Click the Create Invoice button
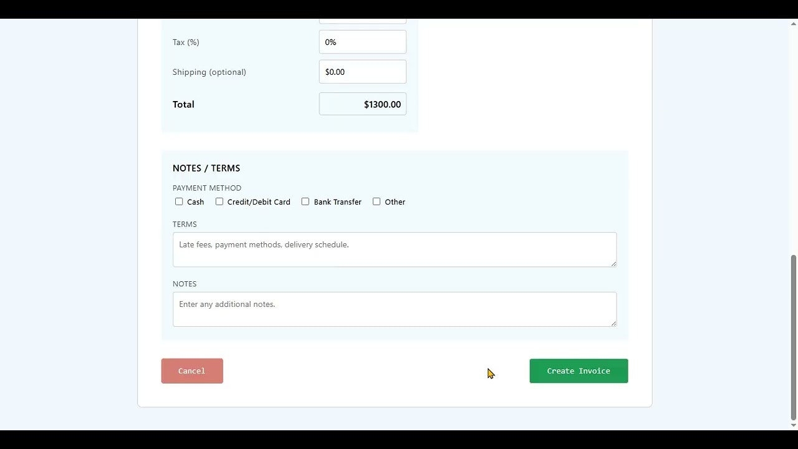The height and width of the screenshot is (449, 798). (578, 370)
